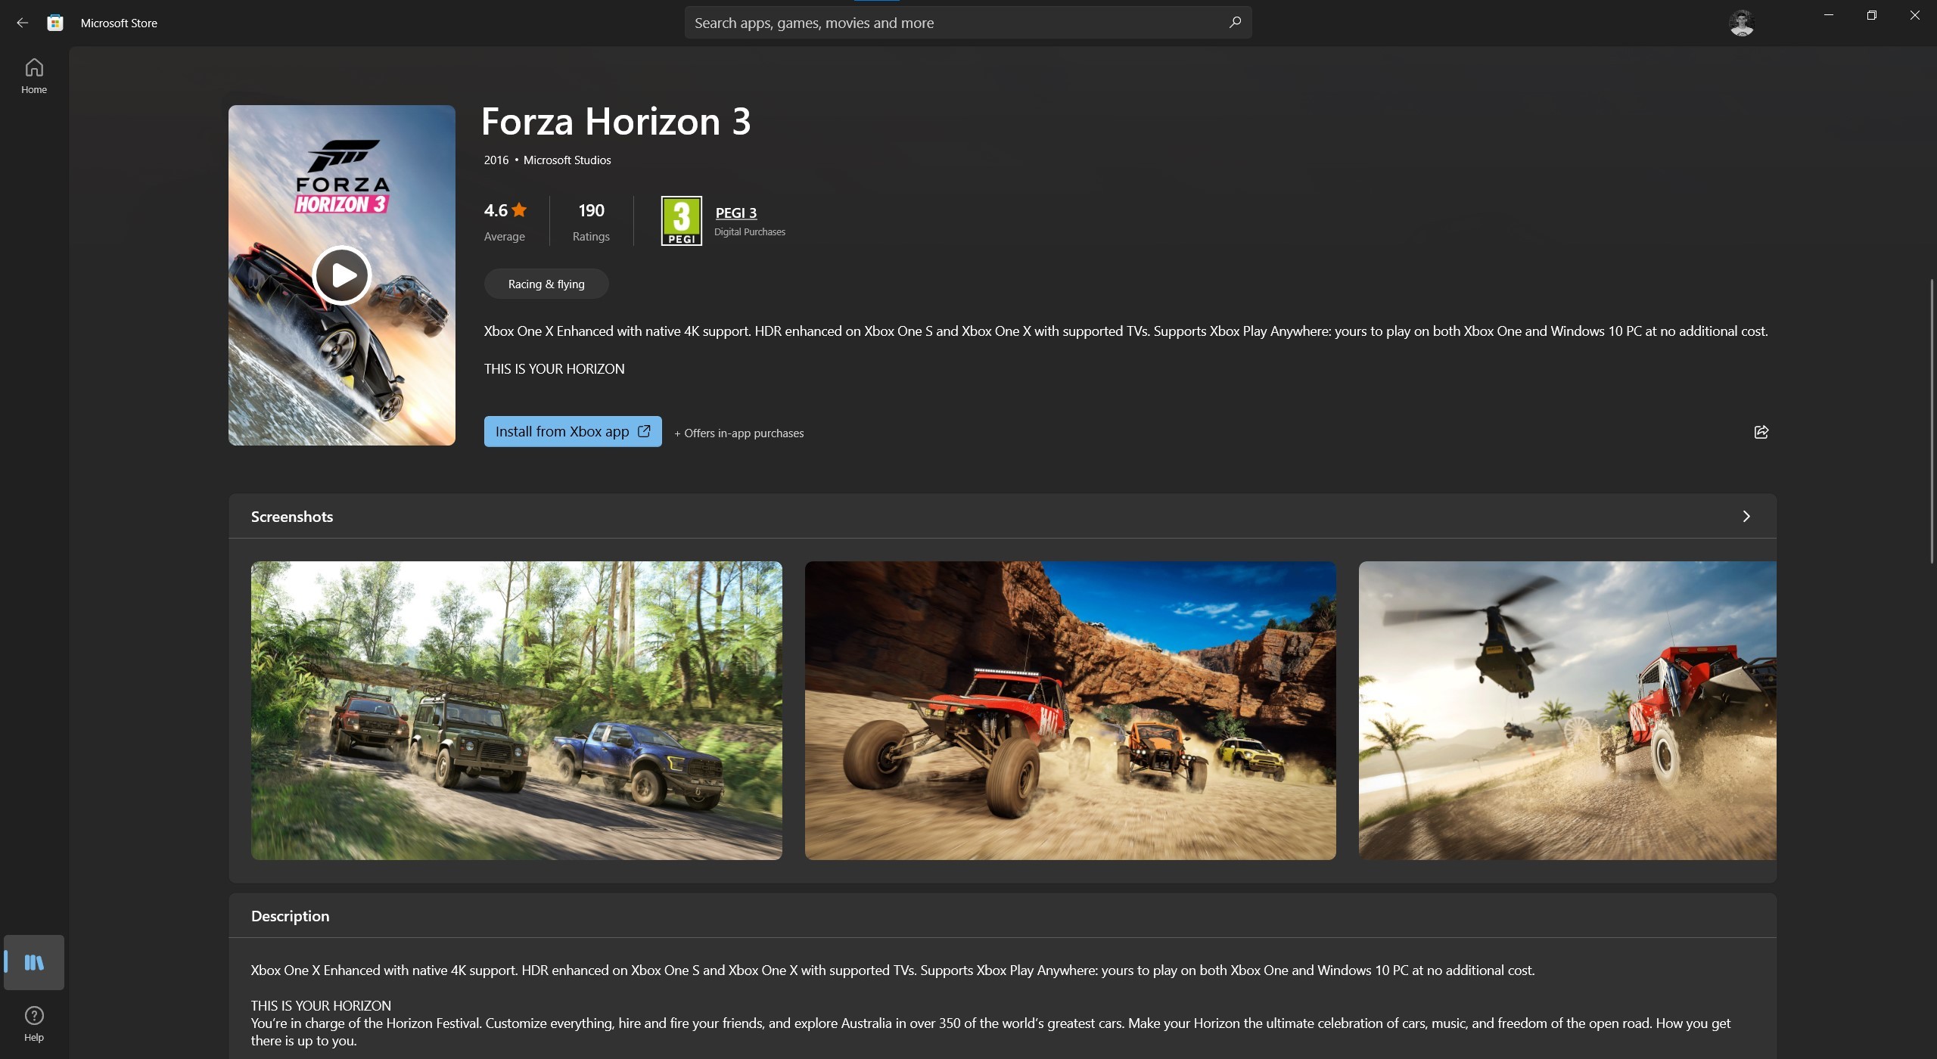Click THIS IS YOUR HORIZON in summary
The height and width of the screenshot is (1059, 1937).
pyautogui.click(x=554, y=369)
